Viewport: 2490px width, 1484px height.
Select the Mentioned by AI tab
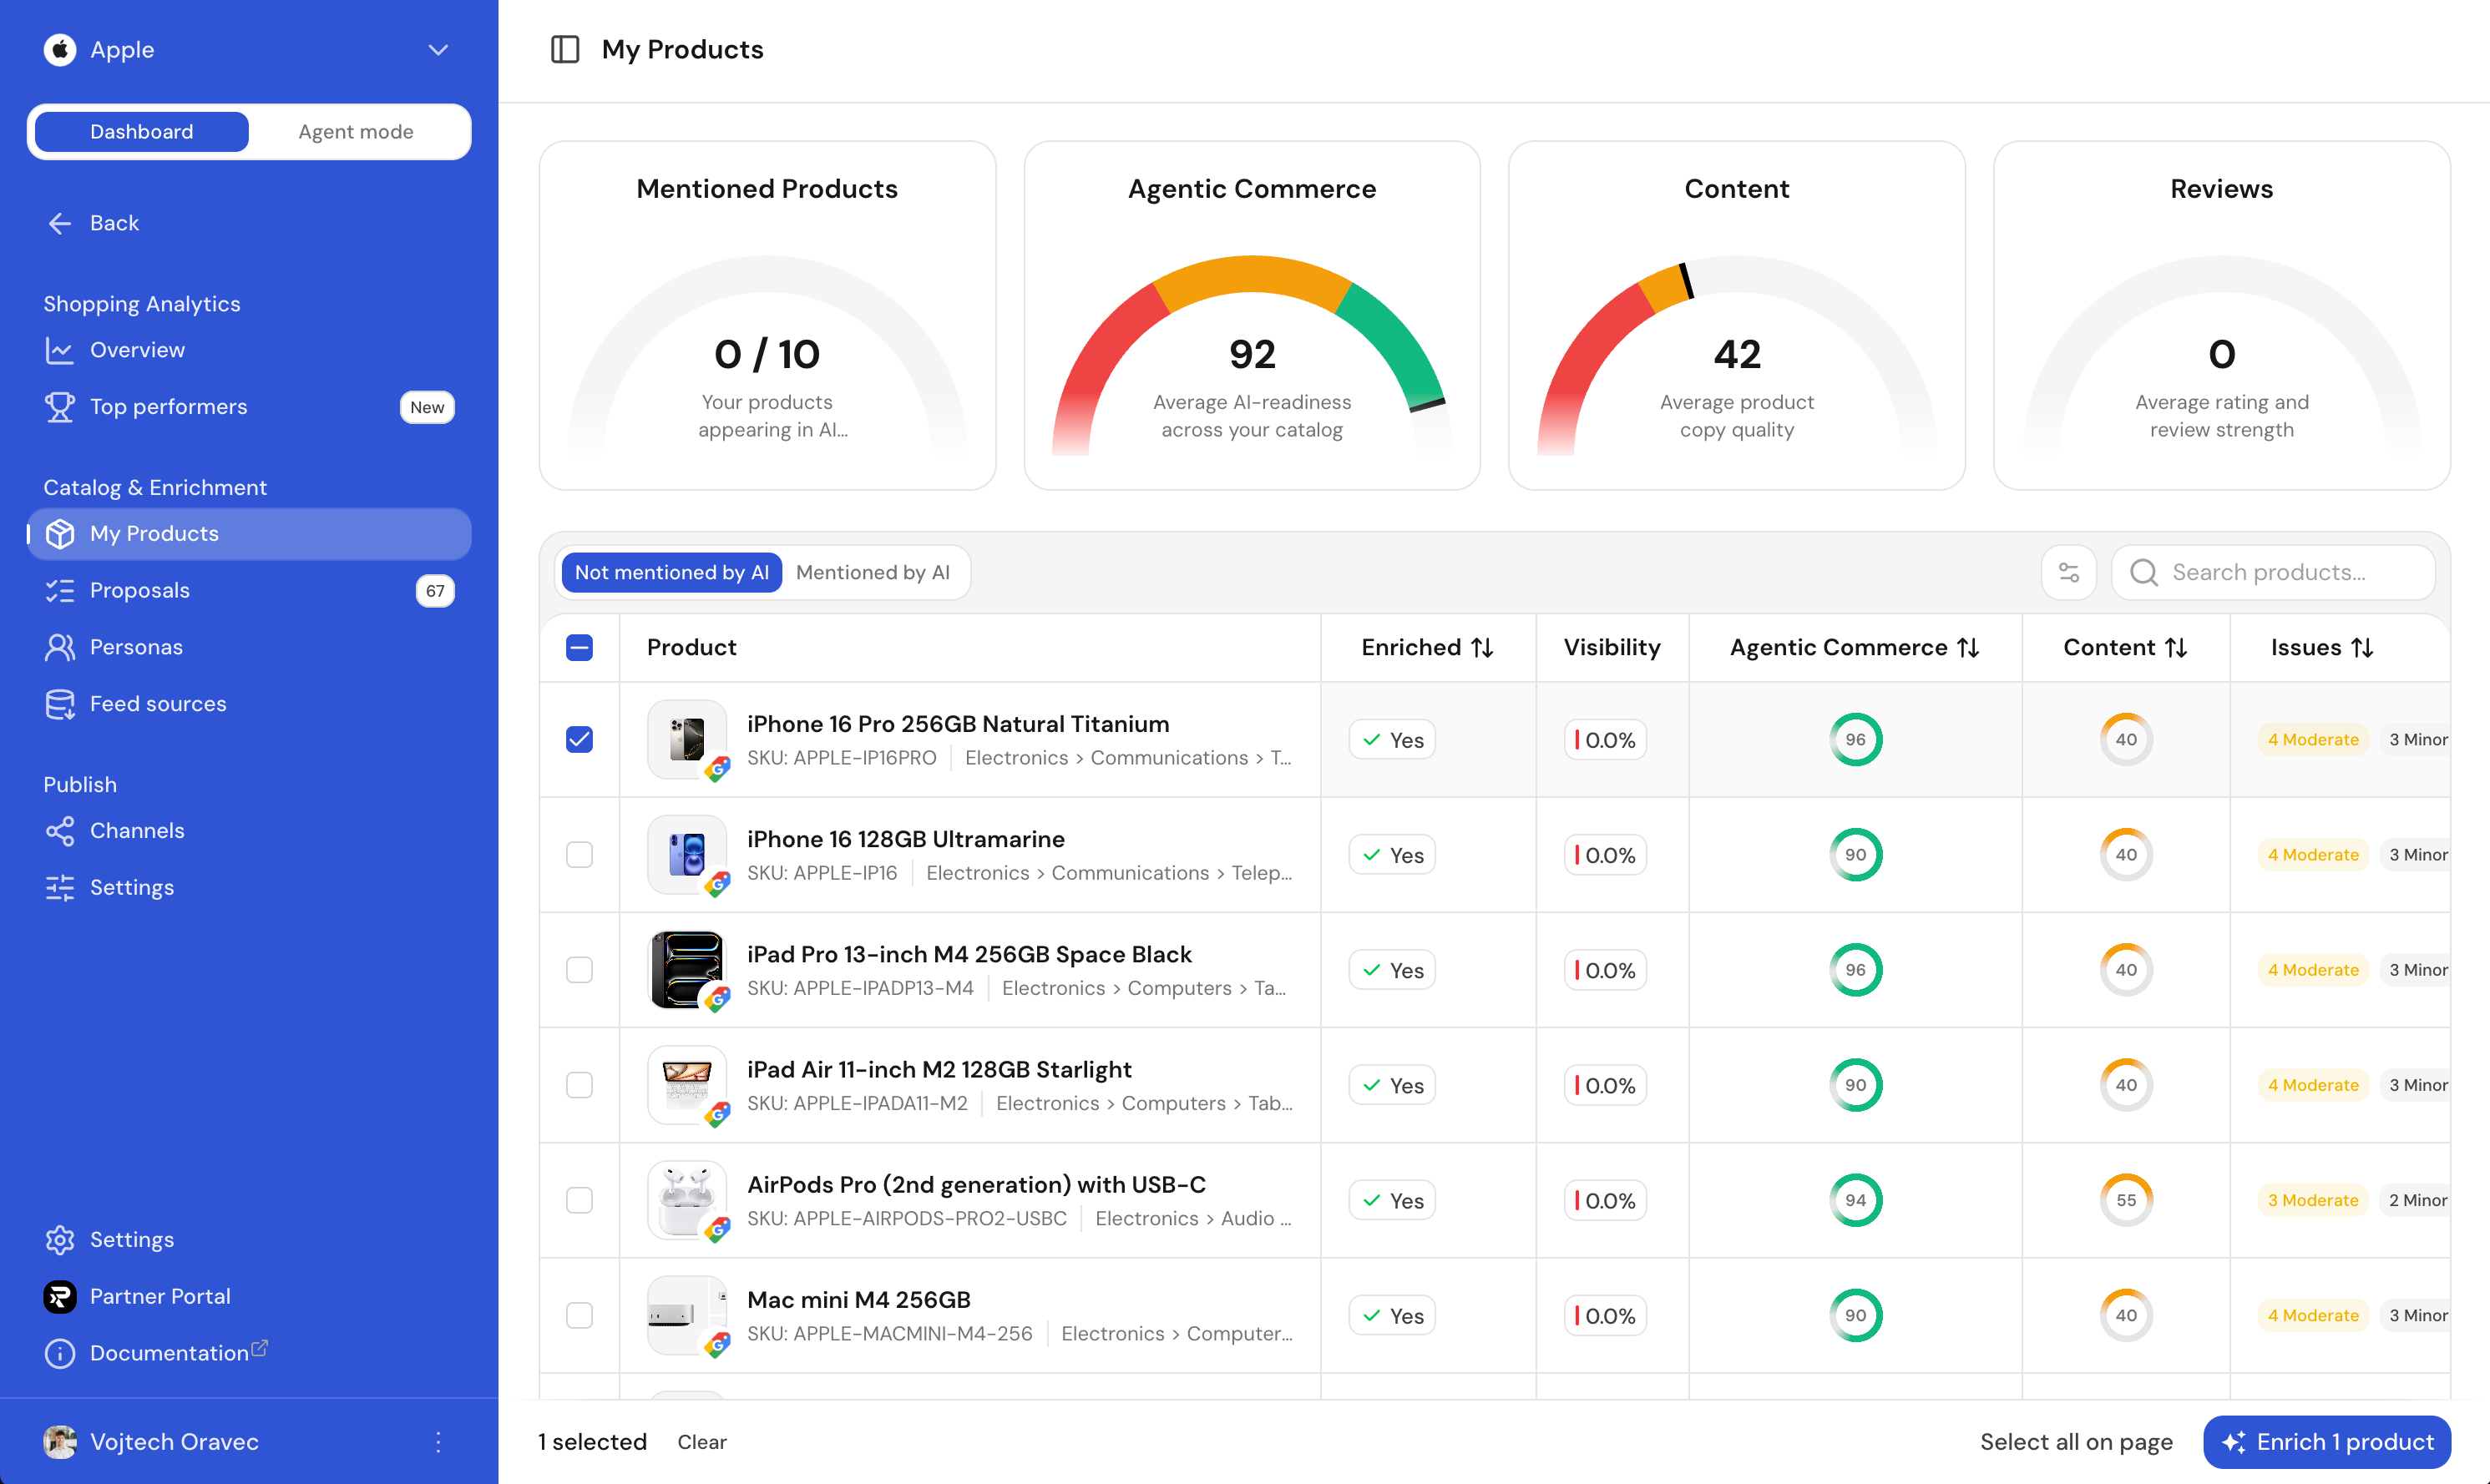click(873, 572)
